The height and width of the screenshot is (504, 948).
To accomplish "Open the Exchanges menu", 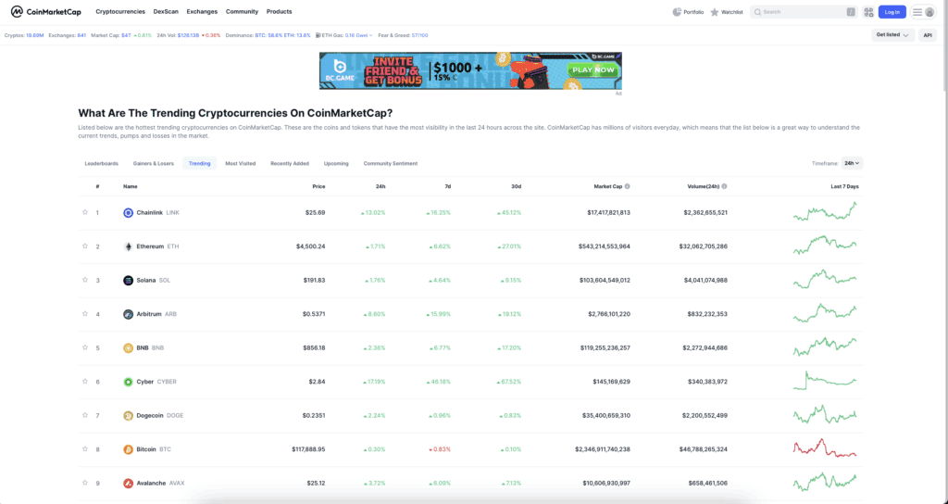I will [x=202, y=11].
